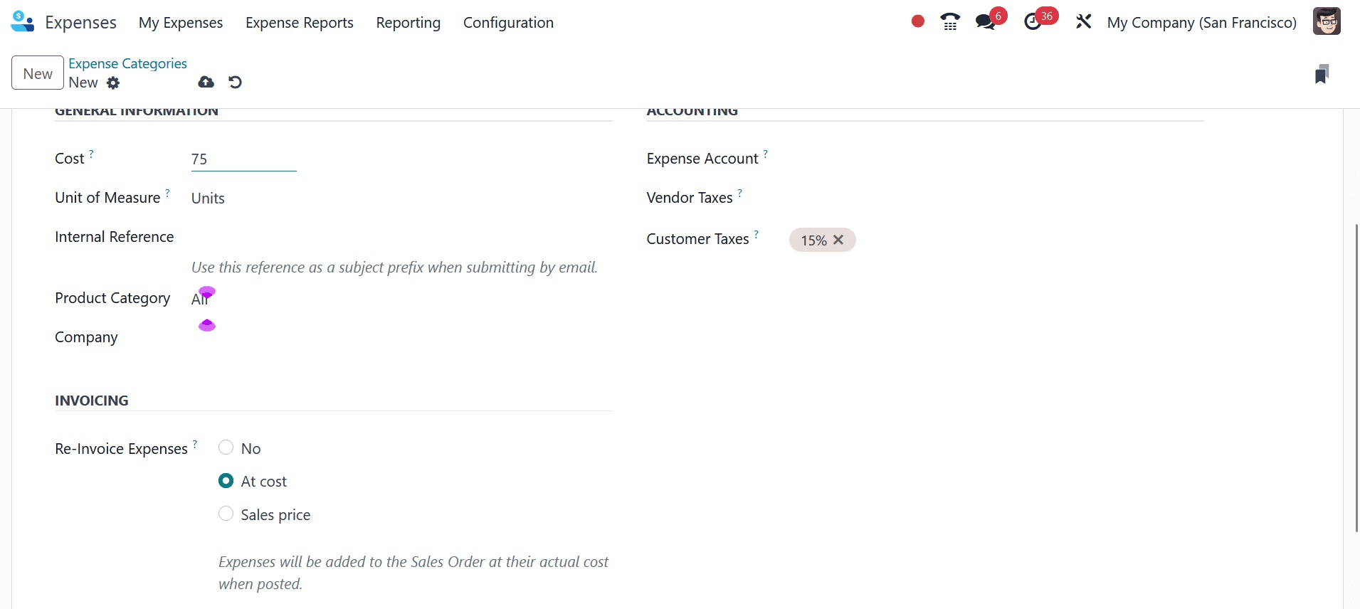Select the At cost radio option

[226, 481]
